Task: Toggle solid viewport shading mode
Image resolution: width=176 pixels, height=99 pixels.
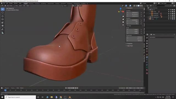Action: click(x=138, y=5)
